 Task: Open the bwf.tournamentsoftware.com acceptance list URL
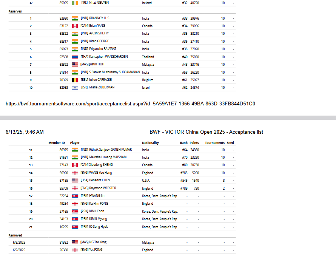(130, 104)
